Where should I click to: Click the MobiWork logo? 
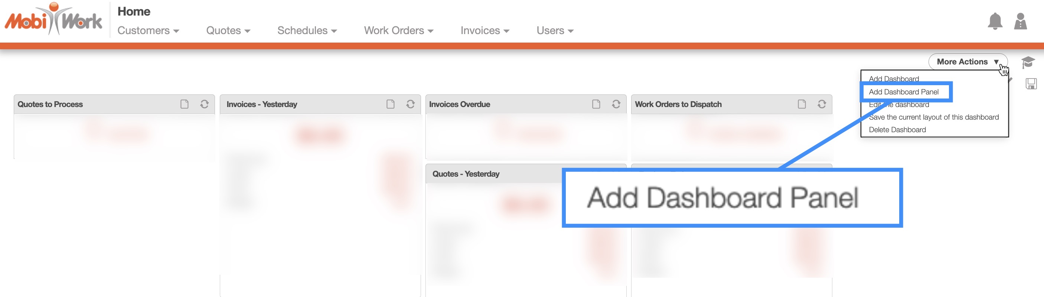(x=53, y=19)
